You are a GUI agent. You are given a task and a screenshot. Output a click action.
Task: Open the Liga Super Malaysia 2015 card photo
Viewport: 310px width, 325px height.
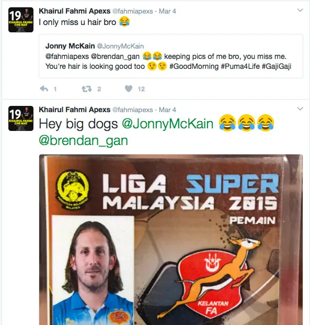coord(171,239)
